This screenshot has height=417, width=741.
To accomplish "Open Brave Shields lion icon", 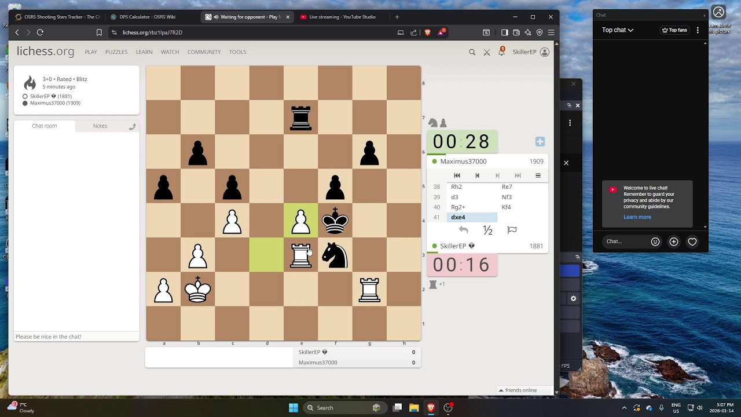I will click(x=428, y=32).
